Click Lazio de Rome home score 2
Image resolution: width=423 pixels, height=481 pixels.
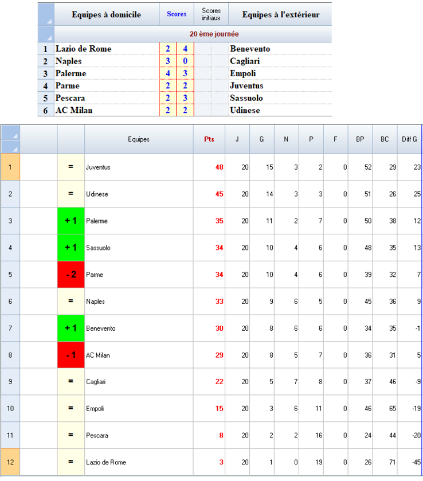[168, 49]
